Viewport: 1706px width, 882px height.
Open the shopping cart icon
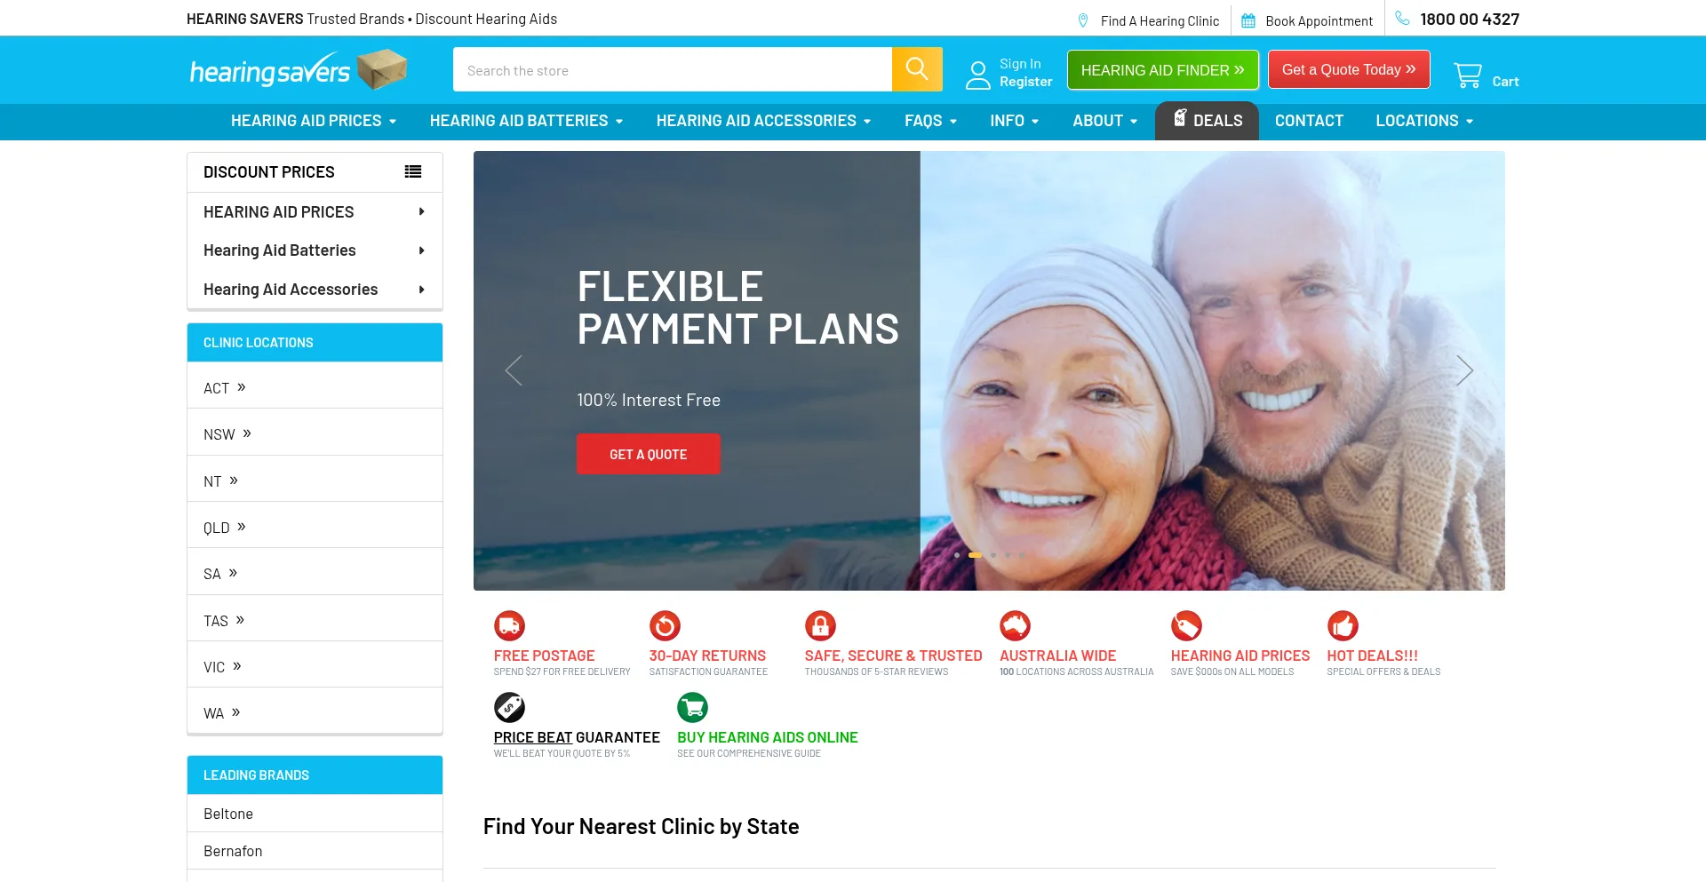pos(1468,75)
